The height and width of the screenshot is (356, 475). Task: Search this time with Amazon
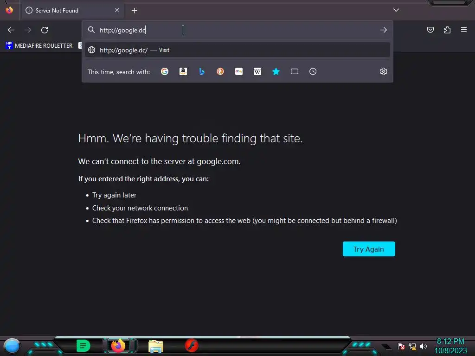coord(183,71)
